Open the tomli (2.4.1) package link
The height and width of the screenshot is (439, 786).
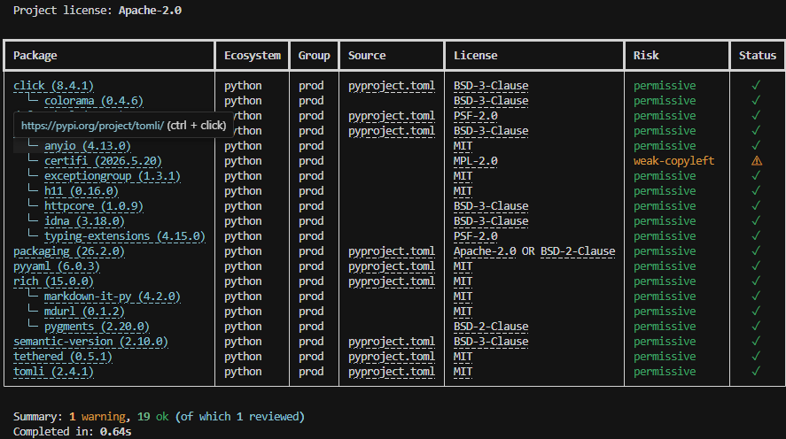click(x=53, y=372)
